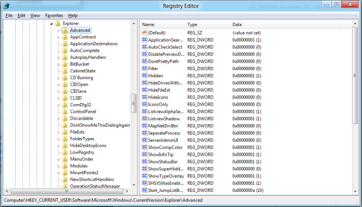Expand the FolderTypes key arrow

point(58,139)
